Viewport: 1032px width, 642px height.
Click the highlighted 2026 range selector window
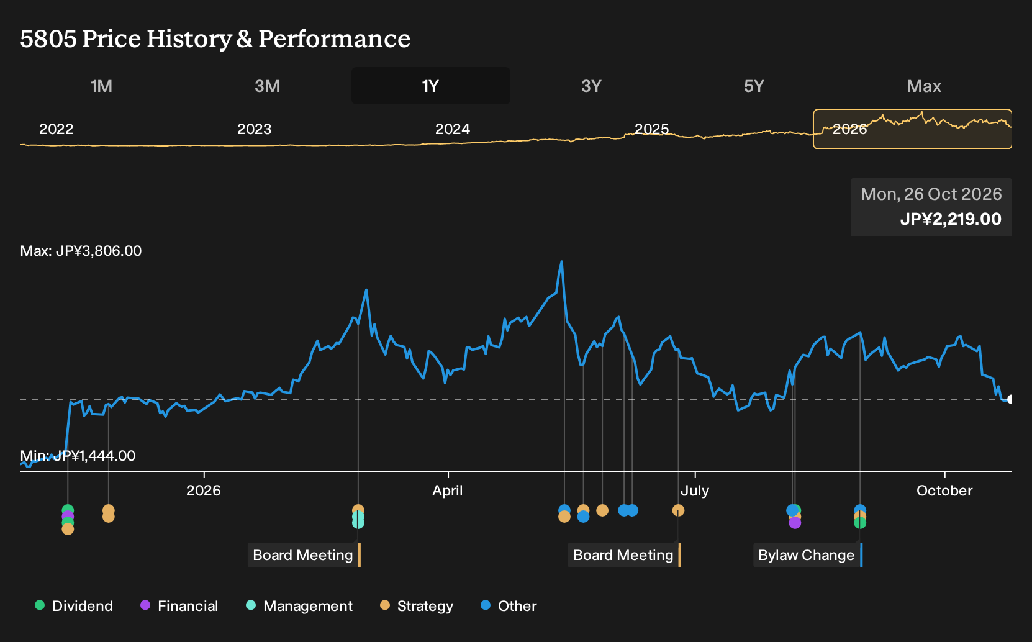(x=912, y=129)
